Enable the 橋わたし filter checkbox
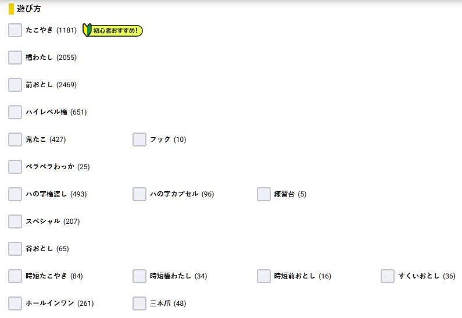The image size is (462, 318). point(15,58)
